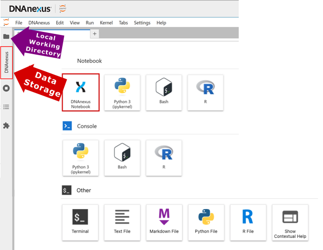The width and height of the screenshot is (323, 250).
Task: Create a new Text File
Action: point(122,223)
